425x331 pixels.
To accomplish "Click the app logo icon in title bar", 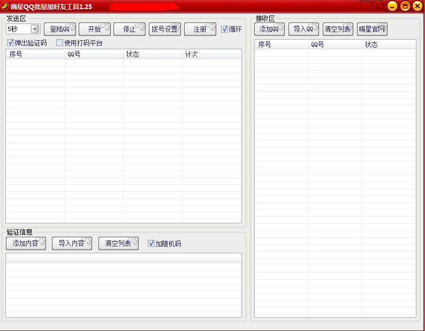I will (x=5, y=6).
